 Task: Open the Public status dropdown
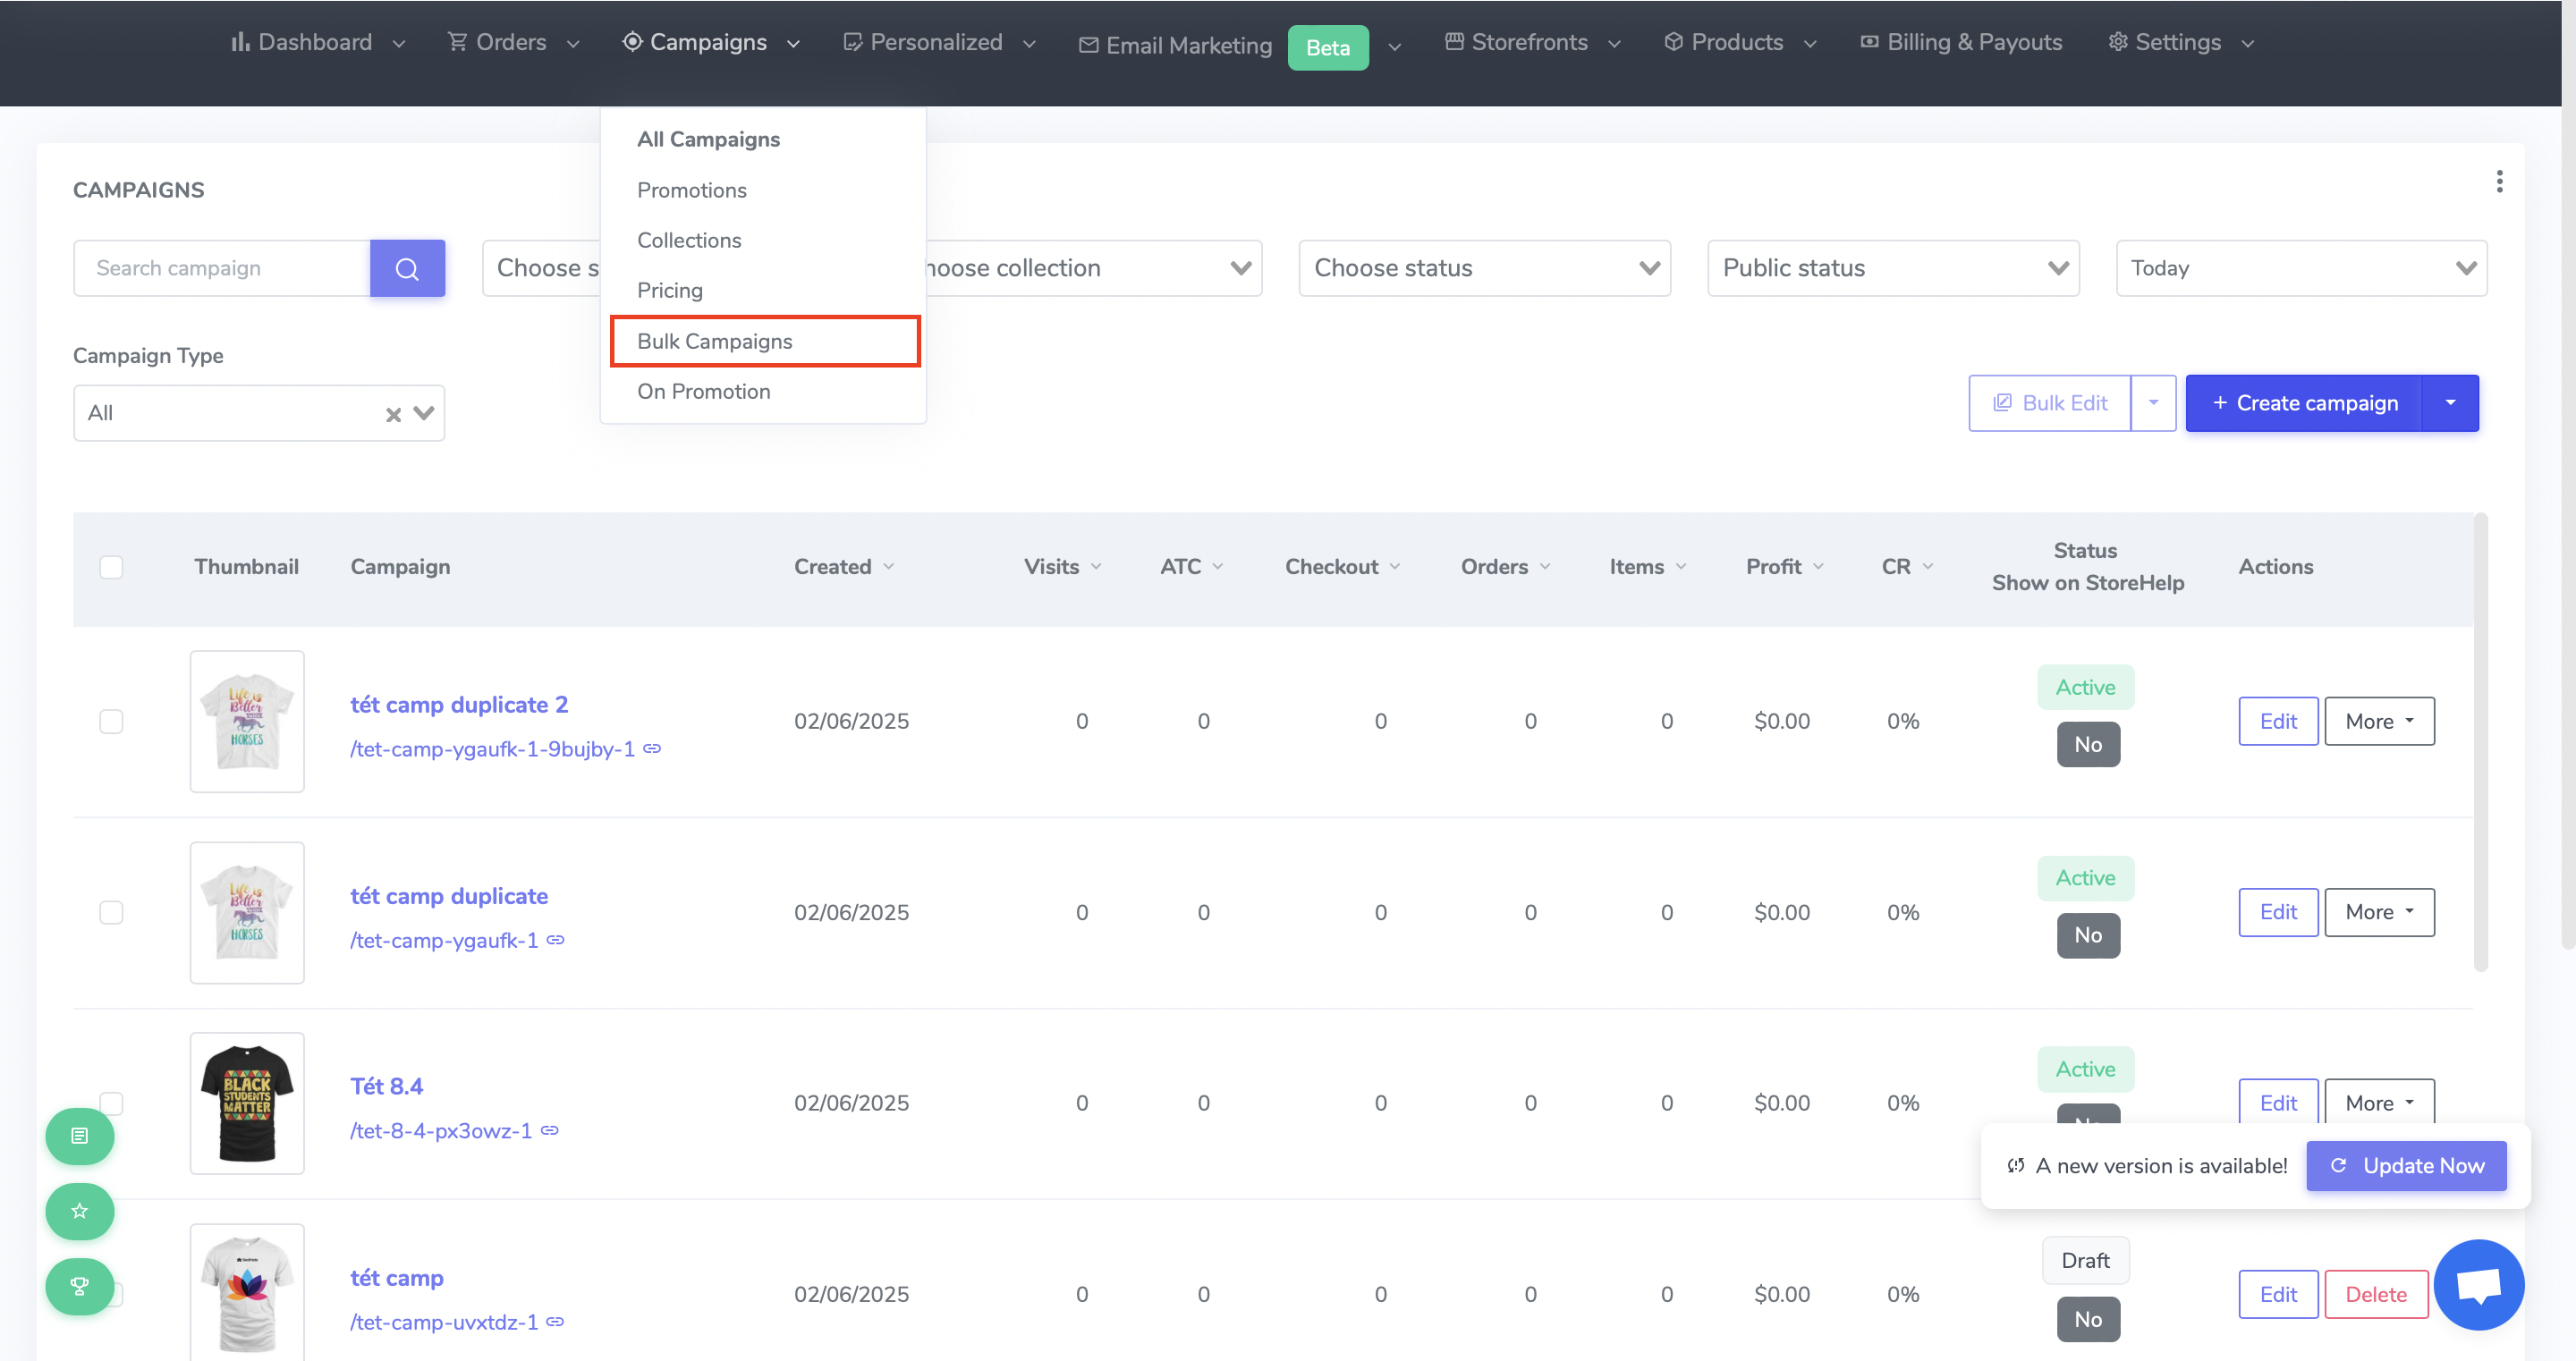pyautogui.click(x=1893, y=268)
